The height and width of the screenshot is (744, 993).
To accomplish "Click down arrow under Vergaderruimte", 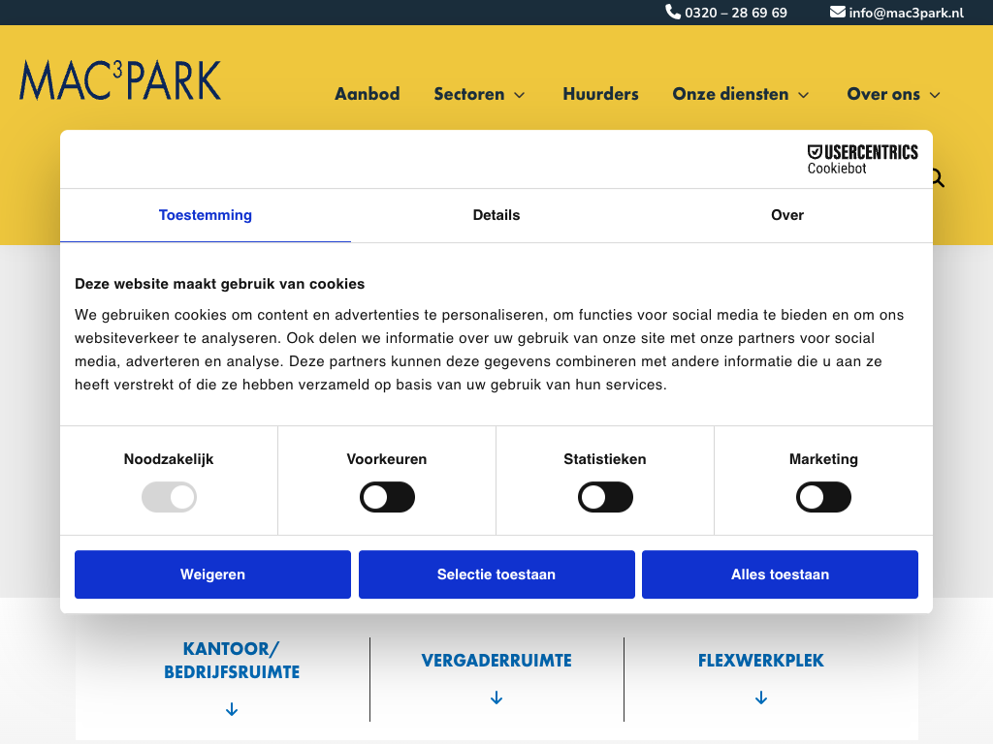I will pos(496,698).
